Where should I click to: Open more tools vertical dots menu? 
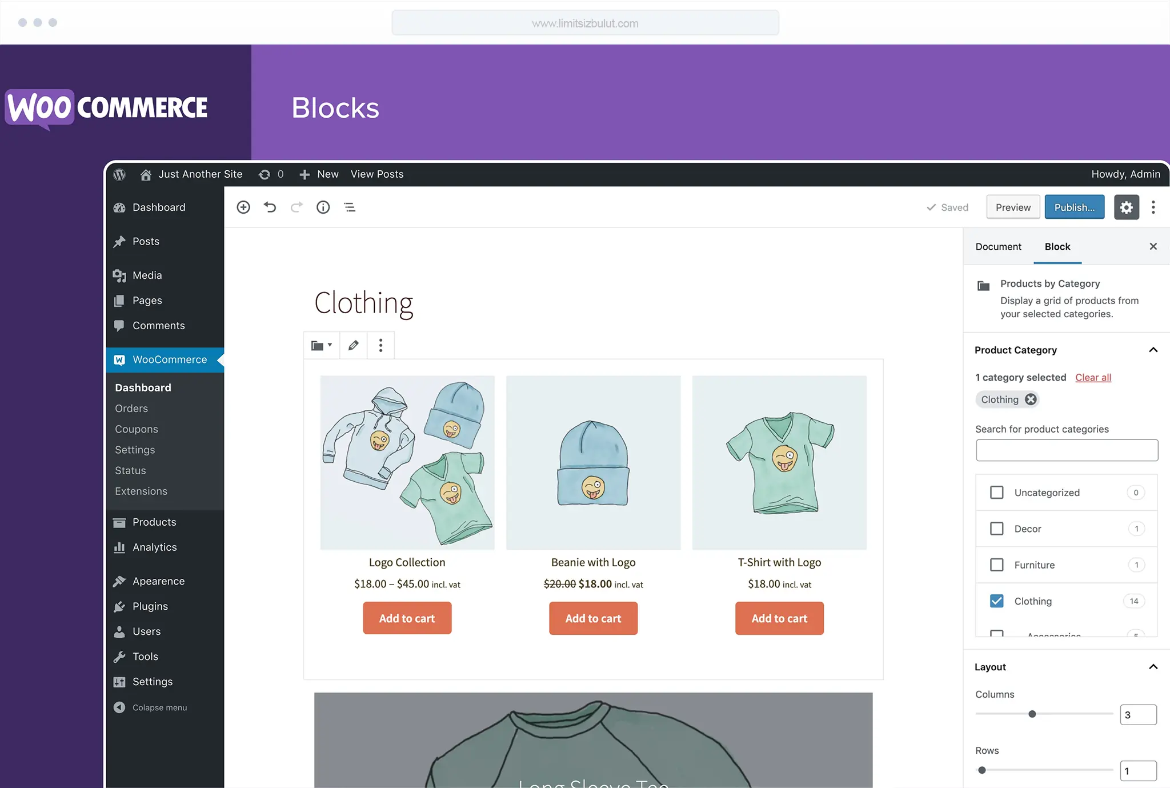coord(1153,207)
